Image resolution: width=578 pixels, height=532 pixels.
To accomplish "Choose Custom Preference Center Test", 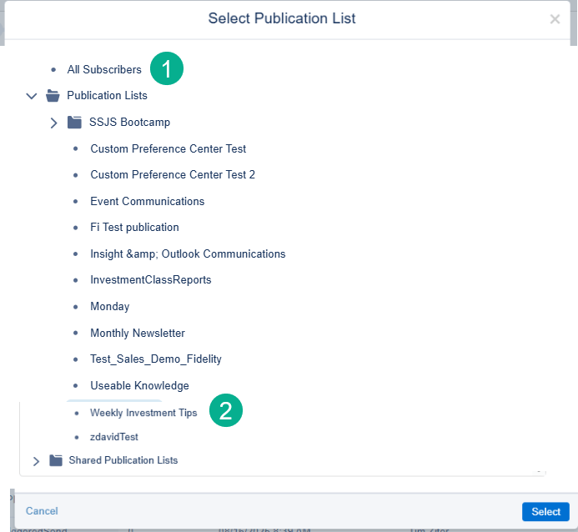I will coord(168,149).
